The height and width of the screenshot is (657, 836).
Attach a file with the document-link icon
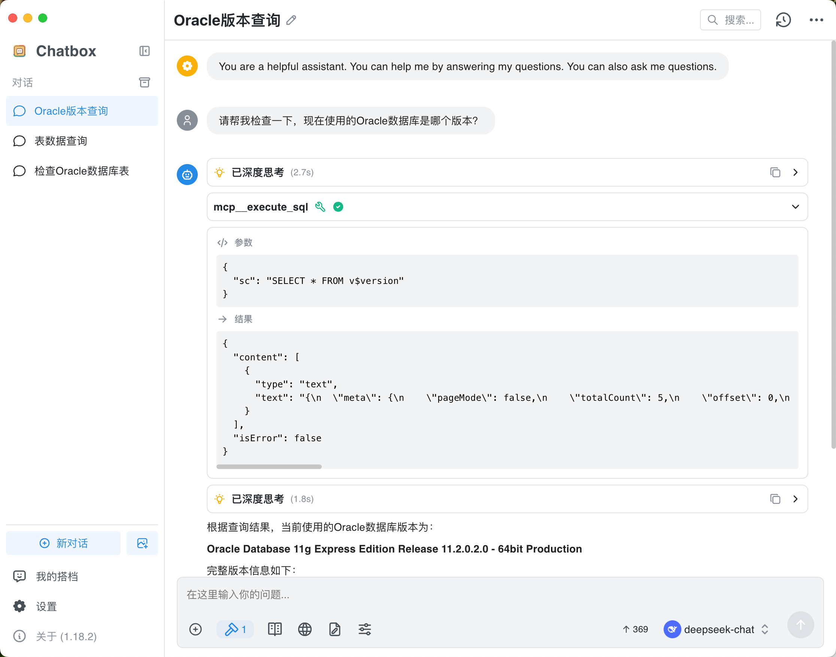(334, 629)
